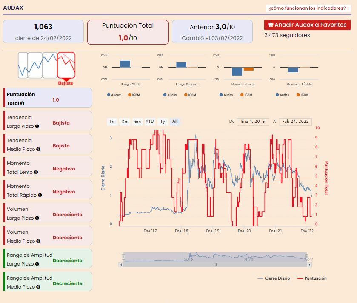Click the navigator's left range handle

[123, 257]
